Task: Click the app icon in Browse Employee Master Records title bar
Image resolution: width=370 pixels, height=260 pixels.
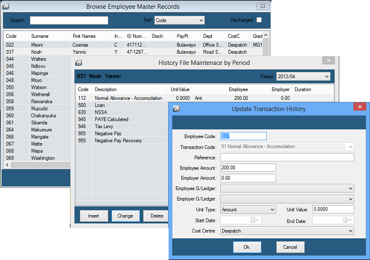Action: [6, 6]
